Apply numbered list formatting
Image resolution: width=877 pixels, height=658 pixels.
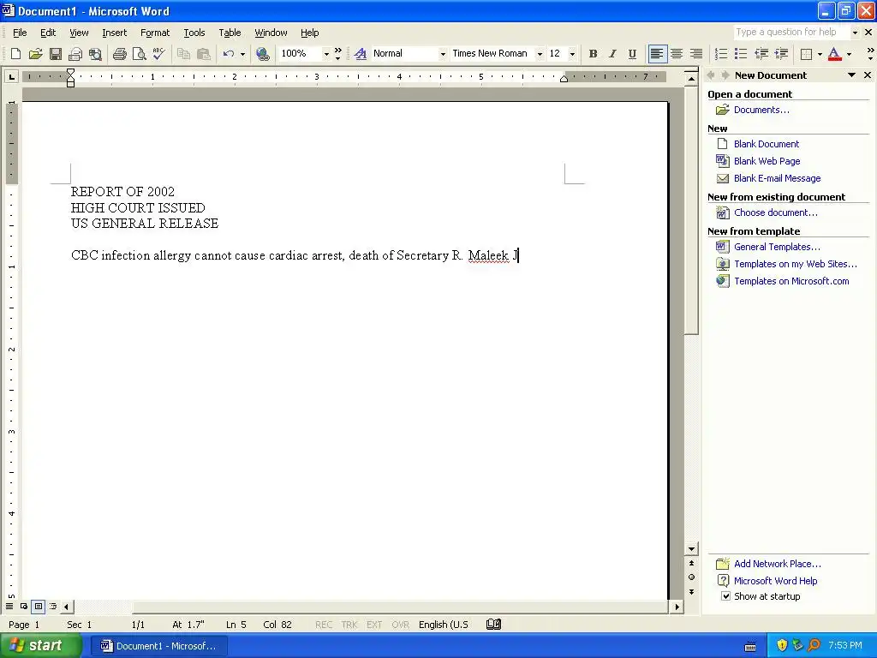pyautogui.click(x=721, y=54)
